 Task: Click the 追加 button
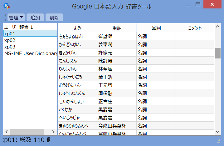coord(35,18)
